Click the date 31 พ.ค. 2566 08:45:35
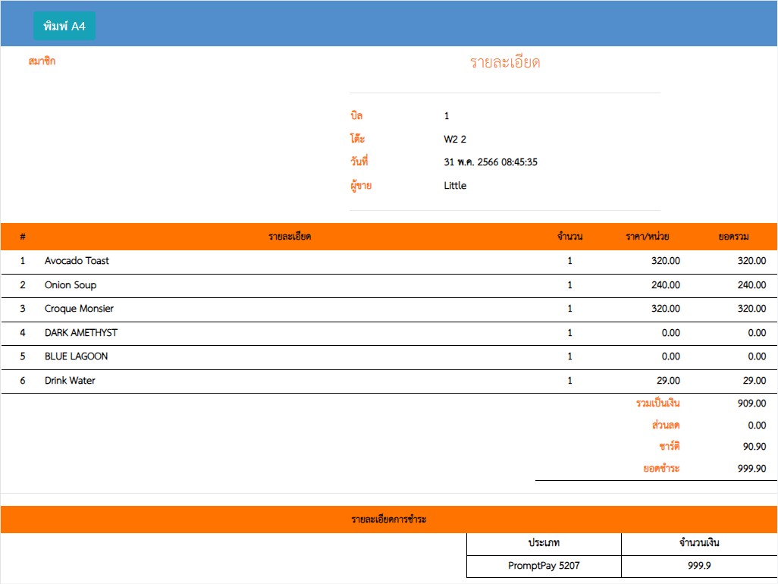 491,162
